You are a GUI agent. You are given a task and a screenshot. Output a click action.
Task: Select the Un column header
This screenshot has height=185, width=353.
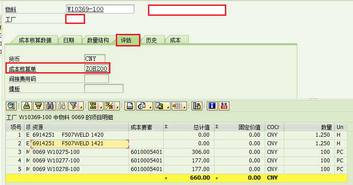tap(341, 127)
